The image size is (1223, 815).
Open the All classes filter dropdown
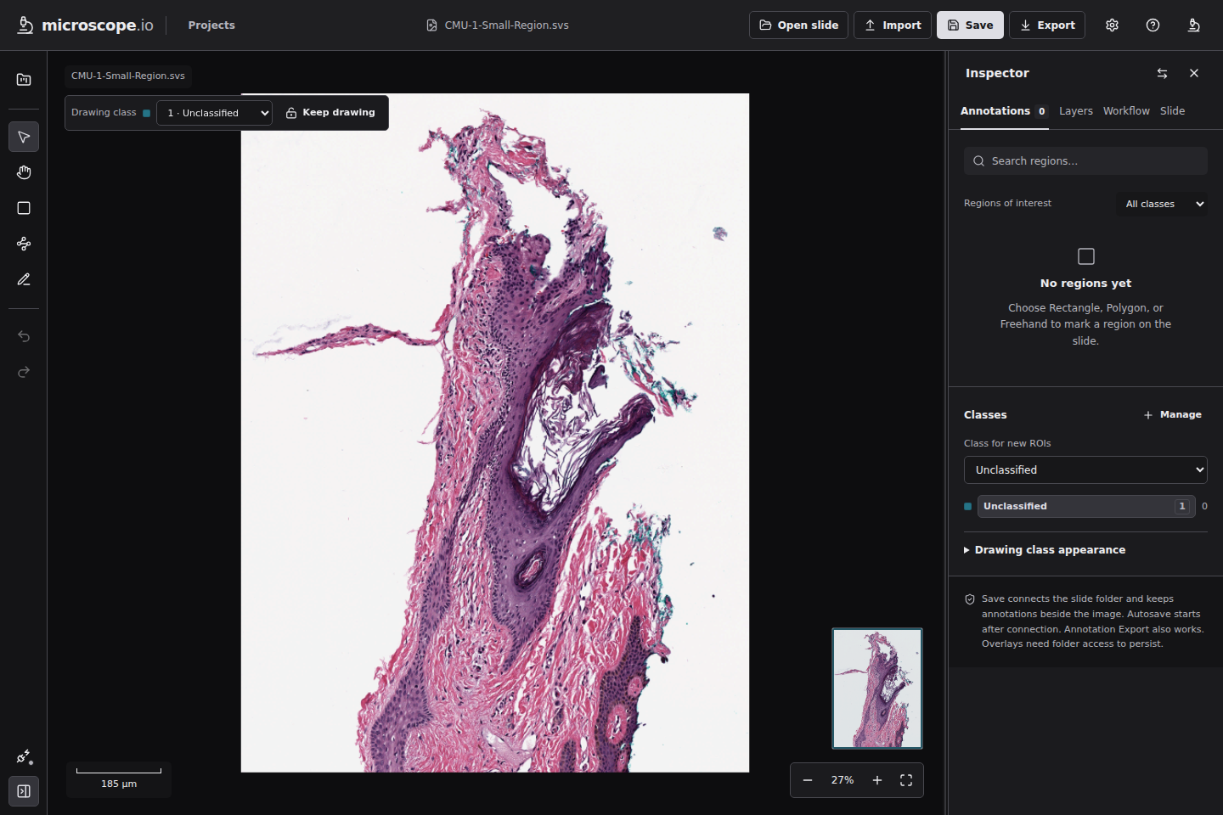click(1162, 204)
